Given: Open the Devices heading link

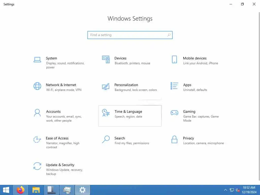Looking at the screenshot, I should 120,58.
